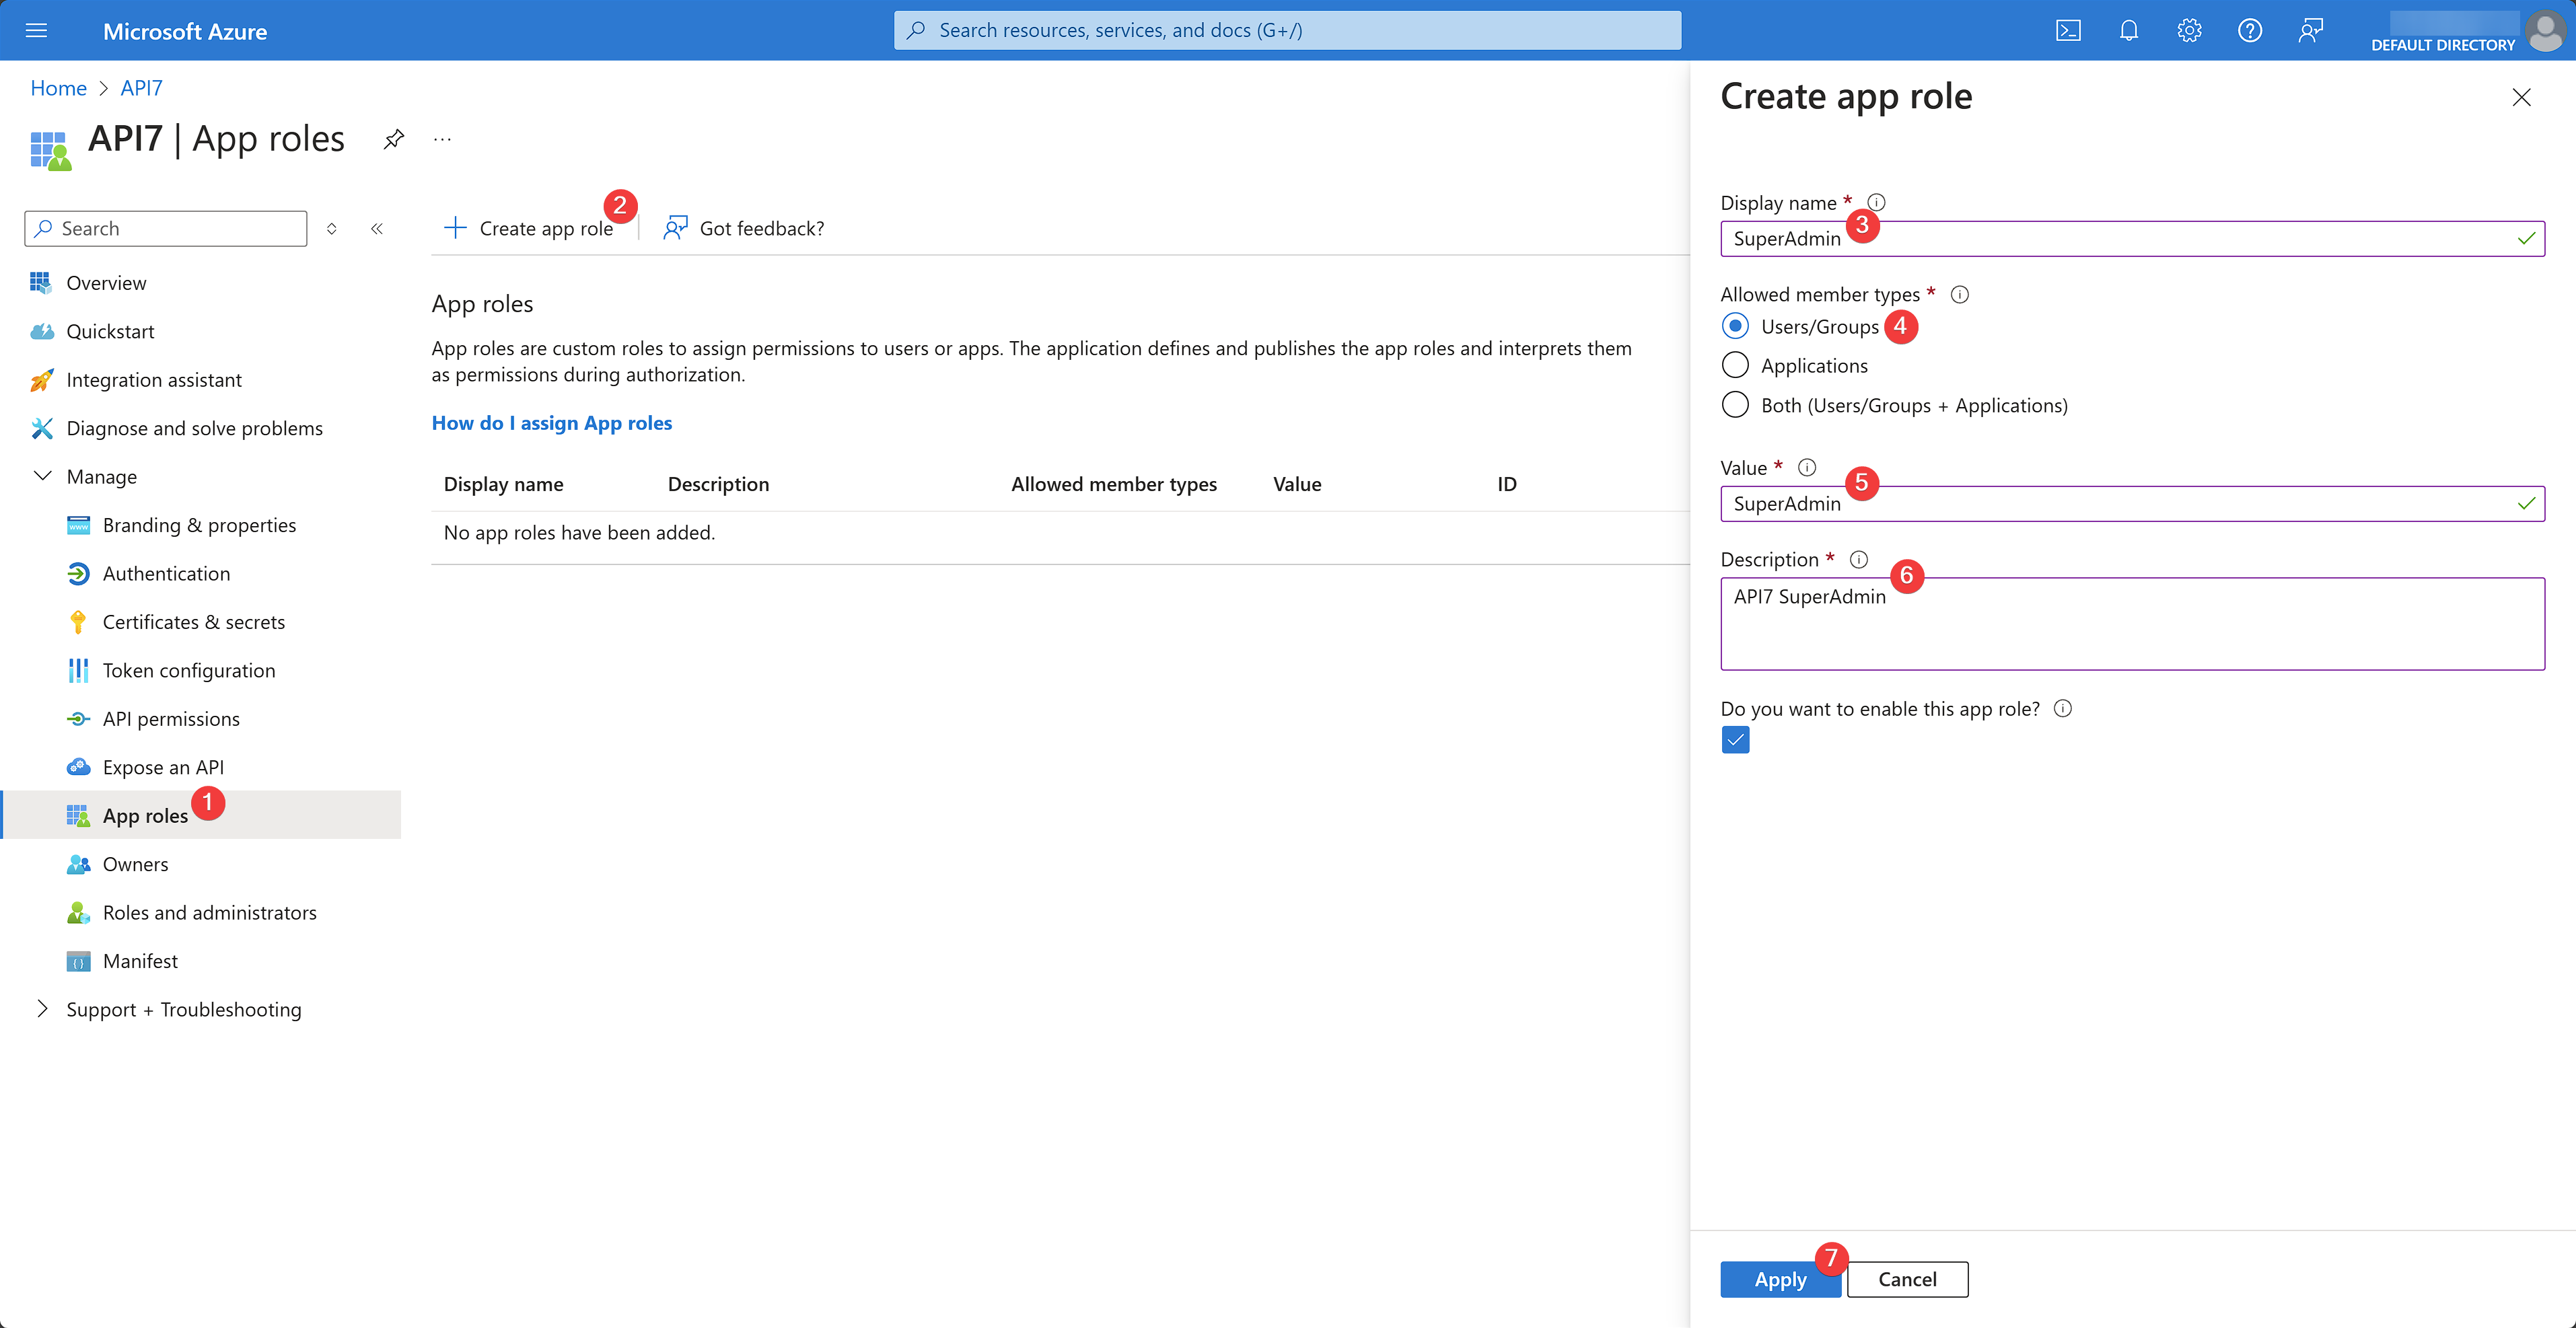Viewport: 2576px width, 1328px height.
Task: Click the Value column header
Action: tap(1297, 484)
